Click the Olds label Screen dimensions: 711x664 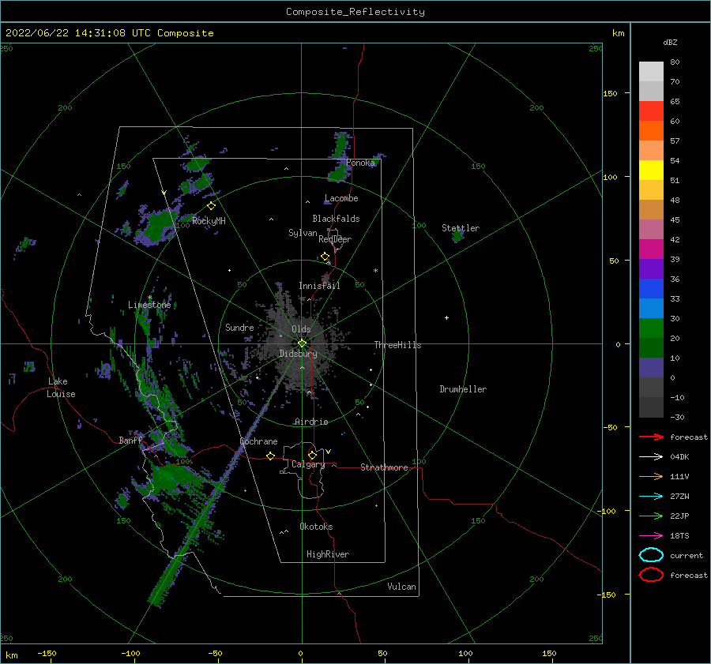coord(301,329)
